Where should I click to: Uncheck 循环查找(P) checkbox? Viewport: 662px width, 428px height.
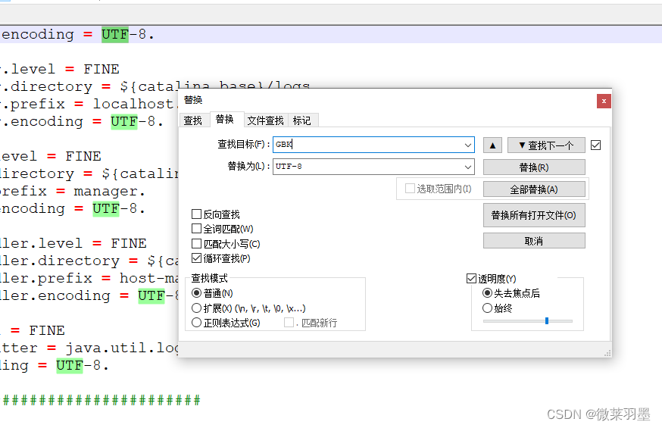pos(196,258)
